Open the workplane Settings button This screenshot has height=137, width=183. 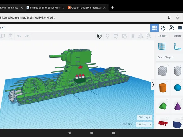(144, 117)
